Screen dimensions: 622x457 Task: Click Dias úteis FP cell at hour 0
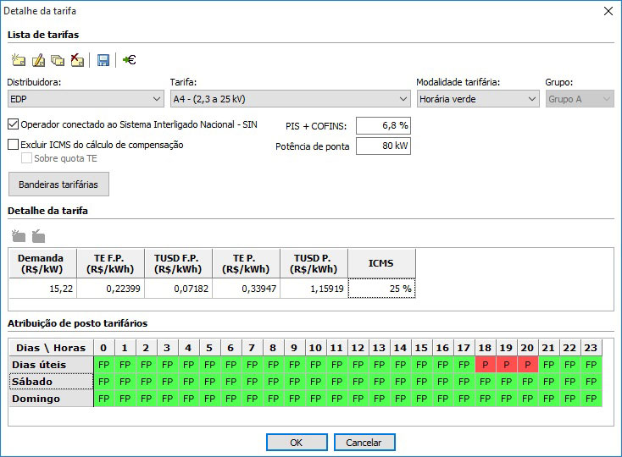click(104, 365)
